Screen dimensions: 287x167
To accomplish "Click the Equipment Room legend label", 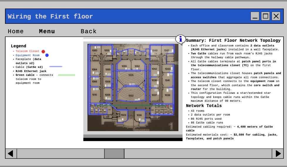I will (x=28, y=55).
